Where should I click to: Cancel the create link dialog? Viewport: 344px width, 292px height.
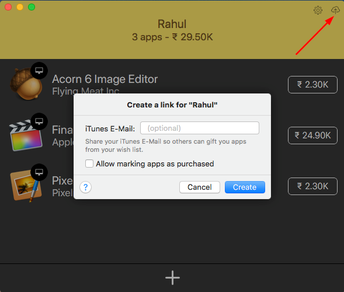(200, 187)
